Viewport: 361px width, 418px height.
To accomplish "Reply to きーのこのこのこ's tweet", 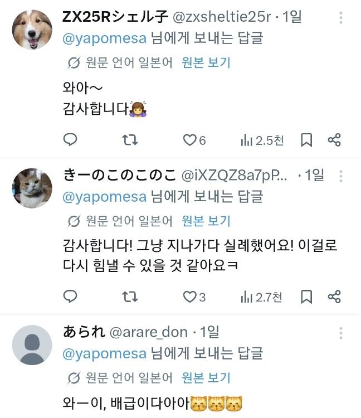I will point(70,297).
